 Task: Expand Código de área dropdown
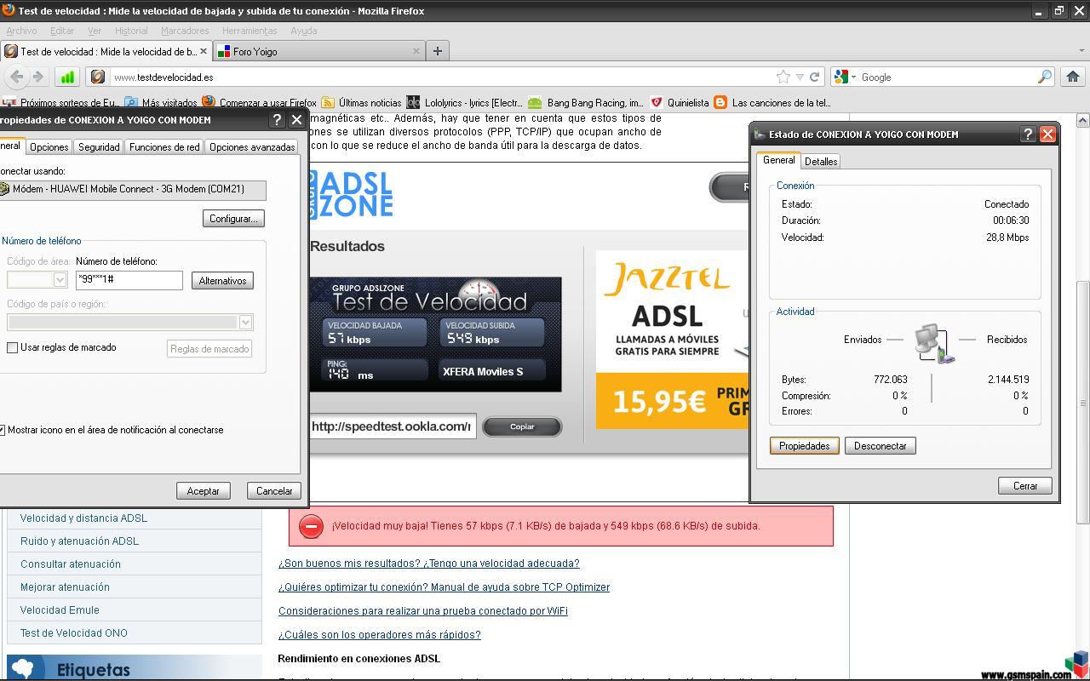(x=60, y=280)
